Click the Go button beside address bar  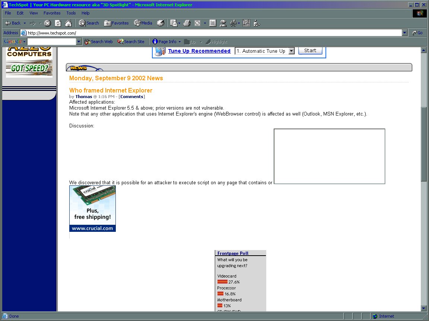(x=417, y=33)
